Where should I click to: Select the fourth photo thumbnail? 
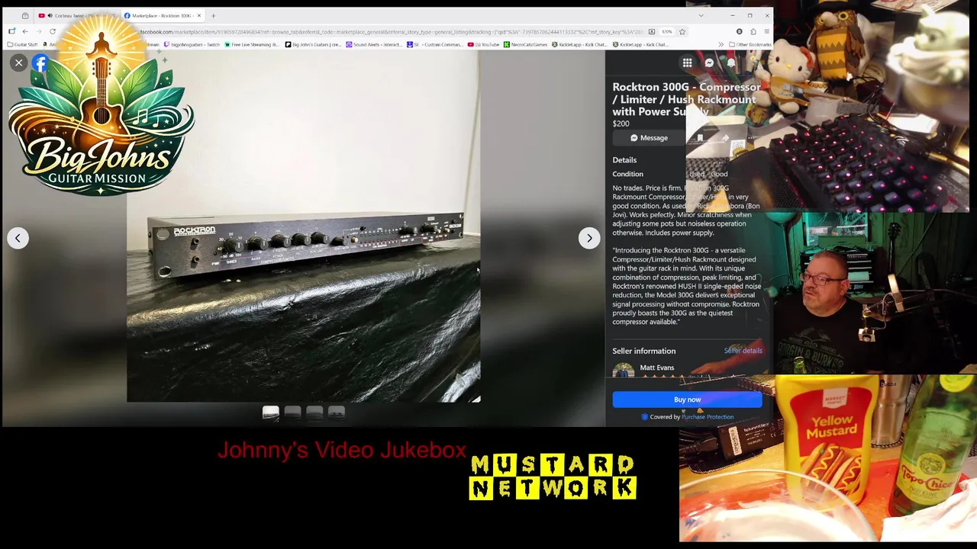pos(337,413)
